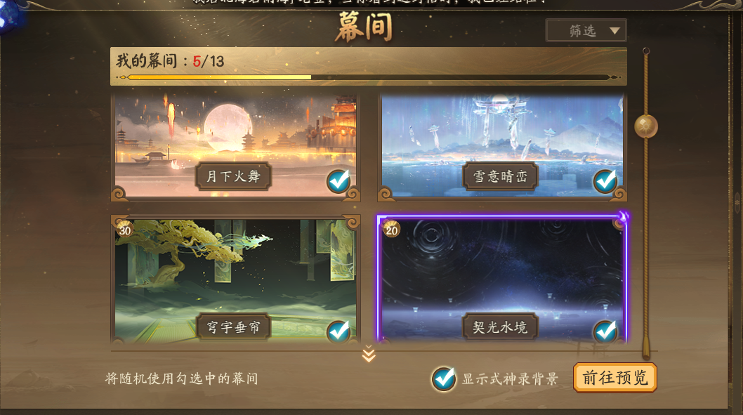Click the 20 badge on 契光水境

(391, 230)
